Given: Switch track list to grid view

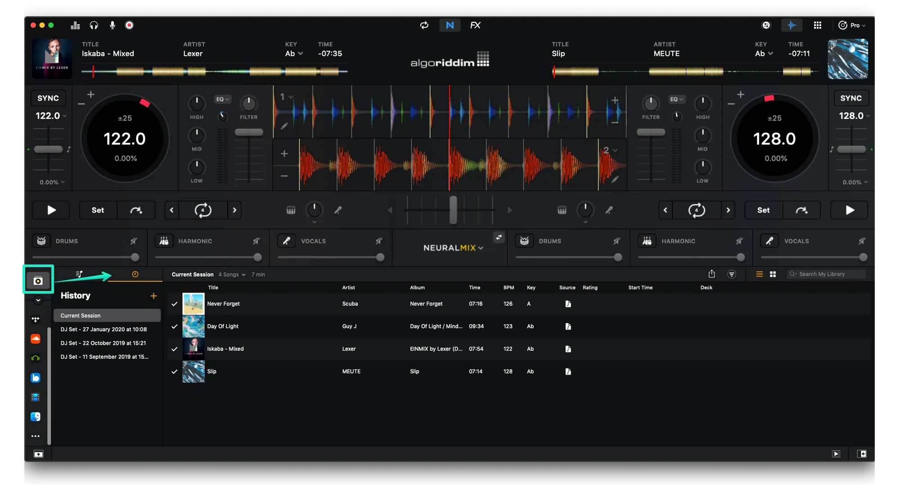Looking at the screenshot, I should click(x=773, y=274).
